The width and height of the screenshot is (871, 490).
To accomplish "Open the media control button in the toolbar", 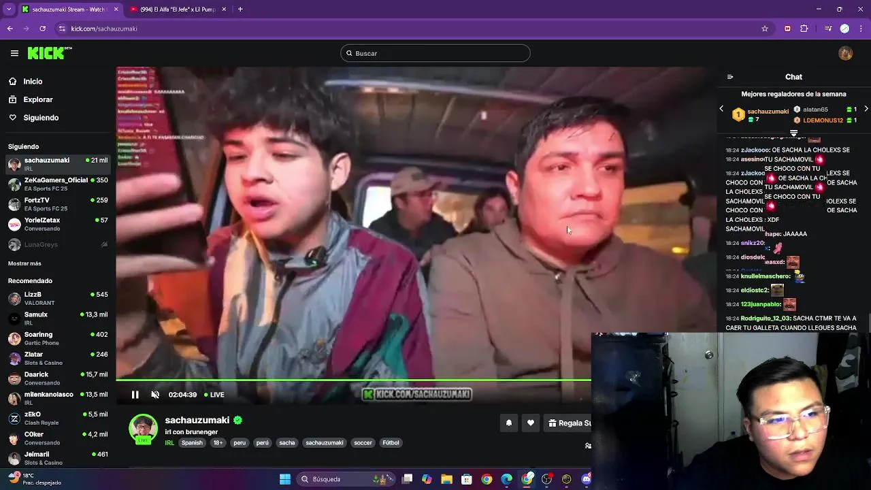I will pyautogui.click(x=828, y=29).
